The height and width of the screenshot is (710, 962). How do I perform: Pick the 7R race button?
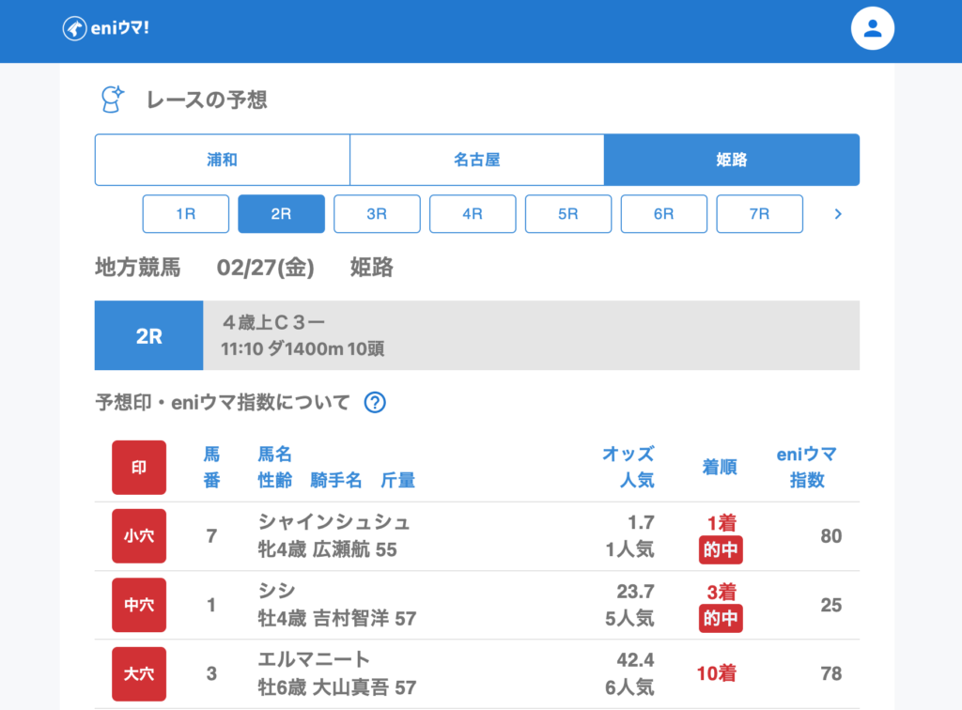(x=759, y=214)
